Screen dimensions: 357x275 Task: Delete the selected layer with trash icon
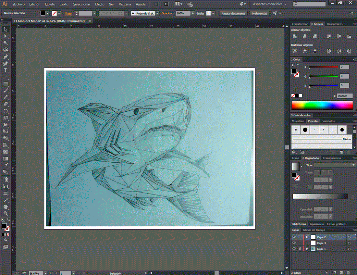[348, 272]
